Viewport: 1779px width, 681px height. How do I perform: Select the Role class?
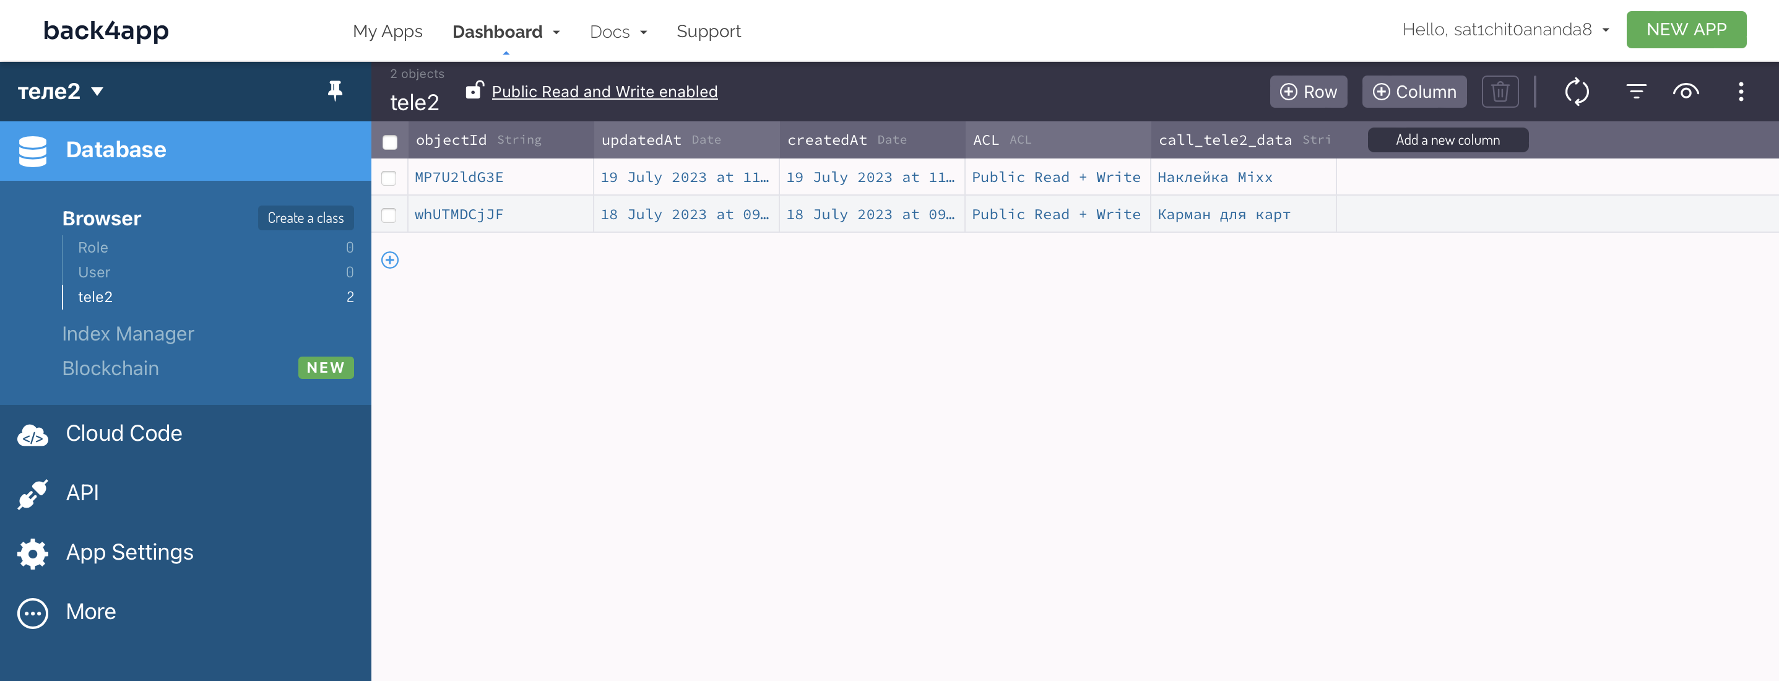click(93, 247)
